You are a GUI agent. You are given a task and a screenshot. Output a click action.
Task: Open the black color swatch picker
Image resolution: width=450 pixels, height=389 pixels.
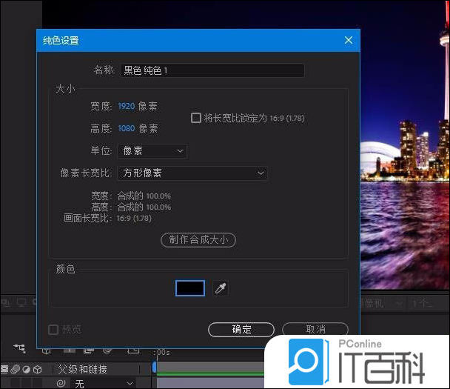[190, 288]
